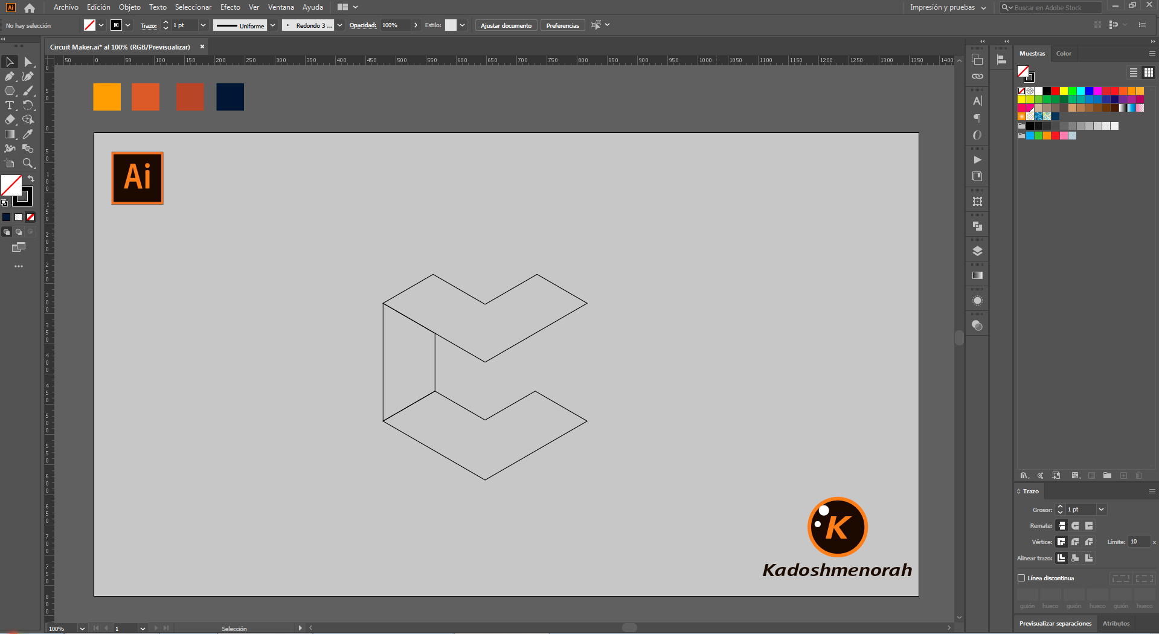
Task: Close the Circuit Maker.ai document tab
Action: click(x=202, y=46)
